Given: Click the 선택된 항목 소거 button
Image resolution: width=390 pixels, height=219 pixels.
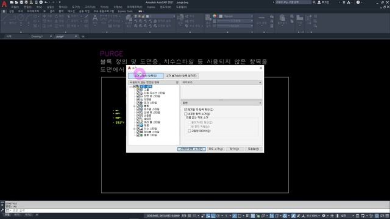Looking at the screenshot, I should tap(191, 149).
